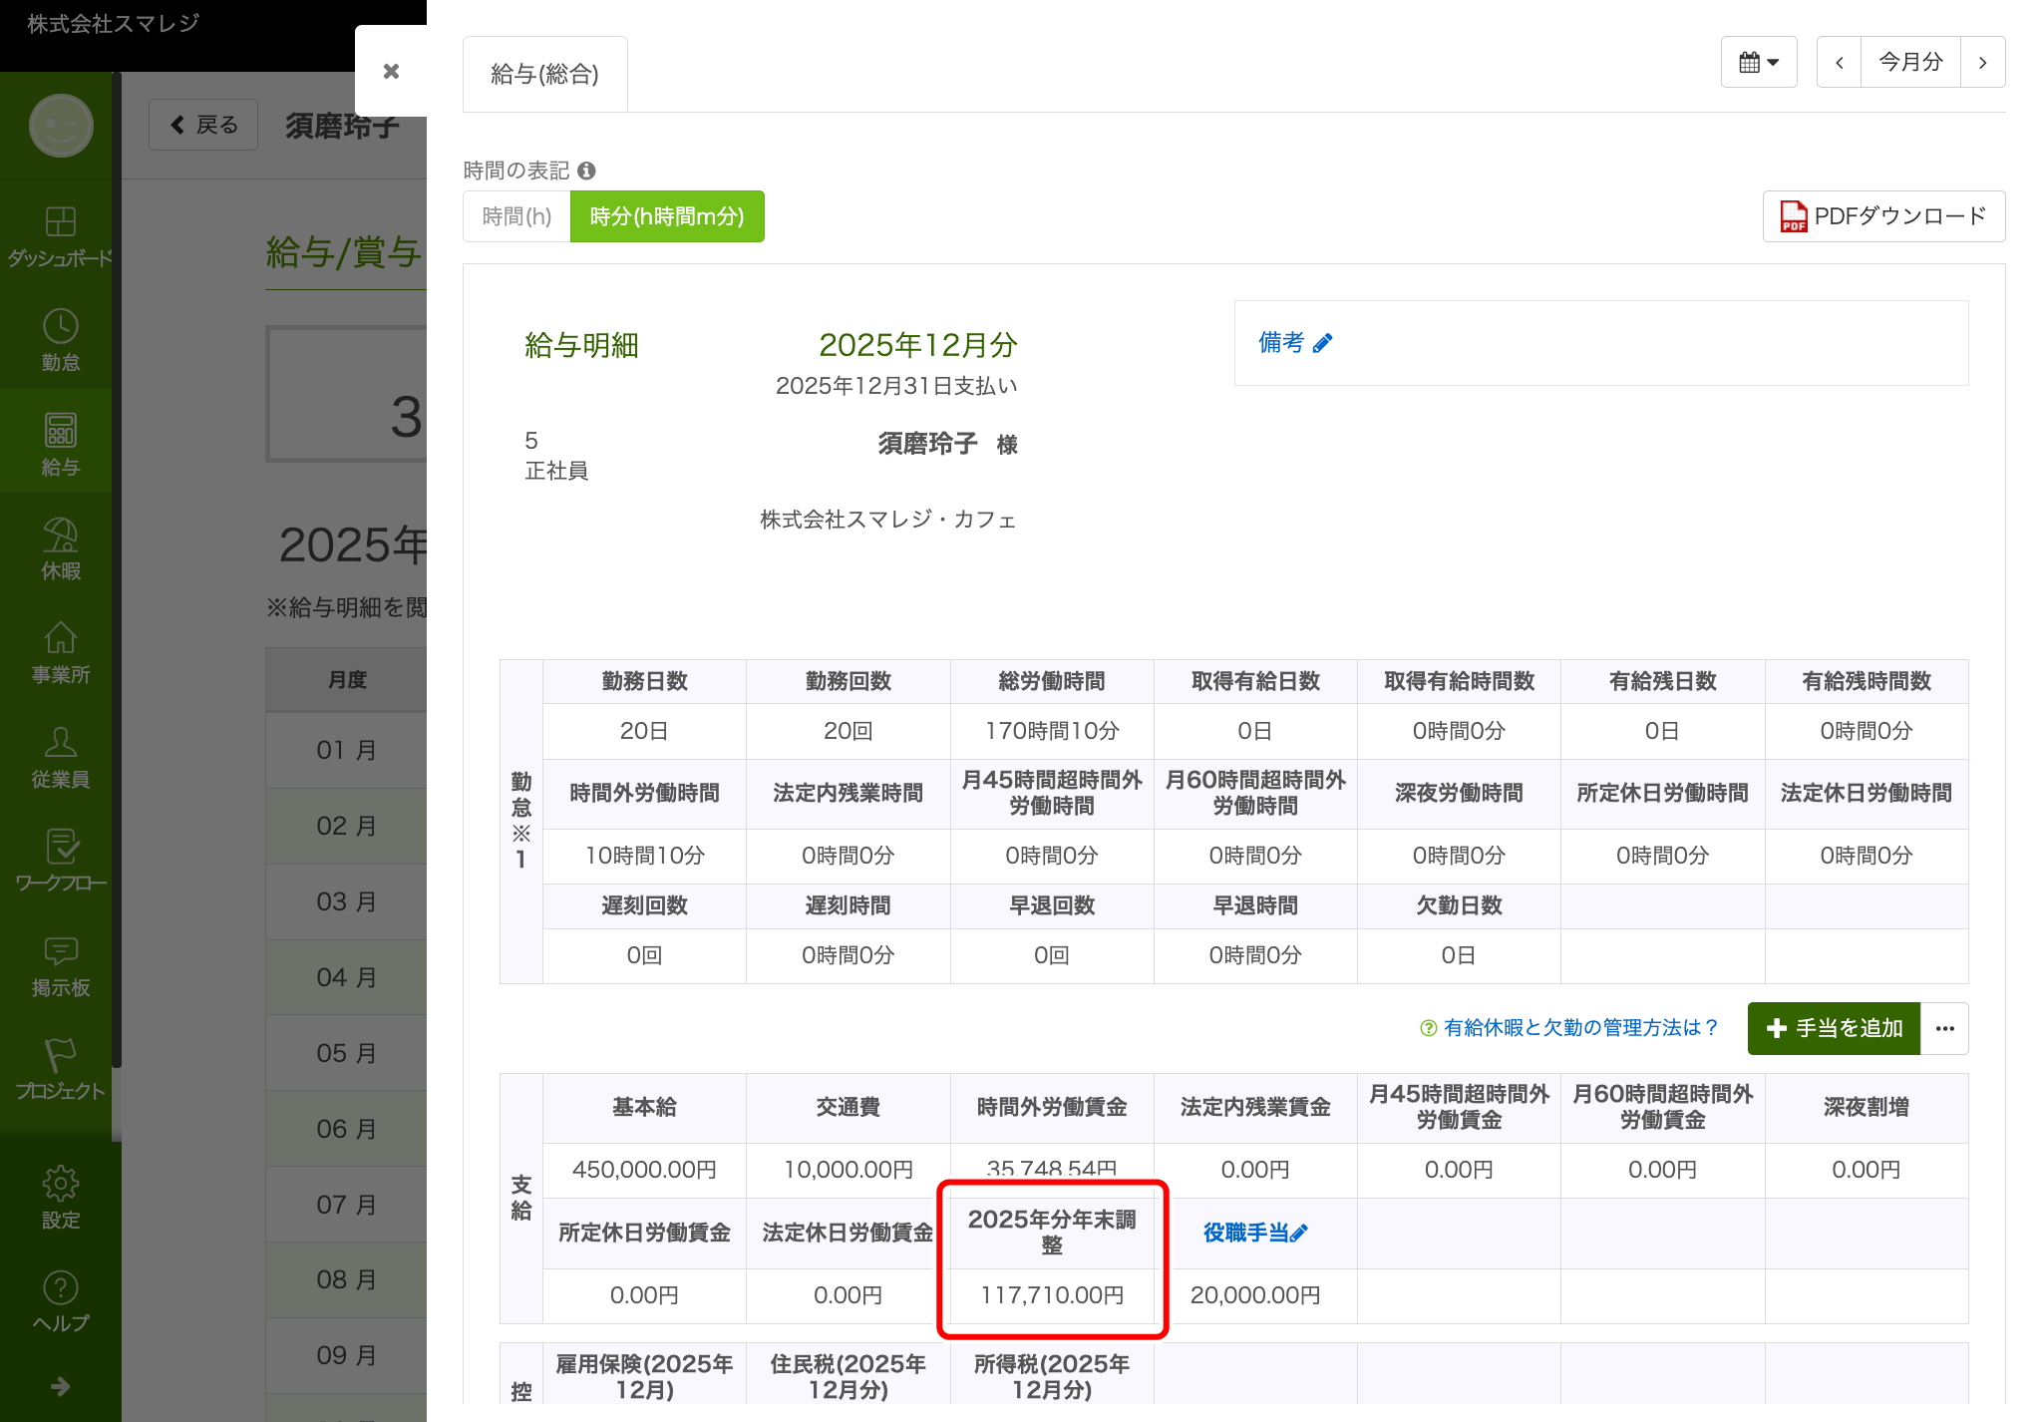Click the PDFダウンロード button
The height and width of the screenshot is (1422, 2042).
click(x=1883, y=216)
